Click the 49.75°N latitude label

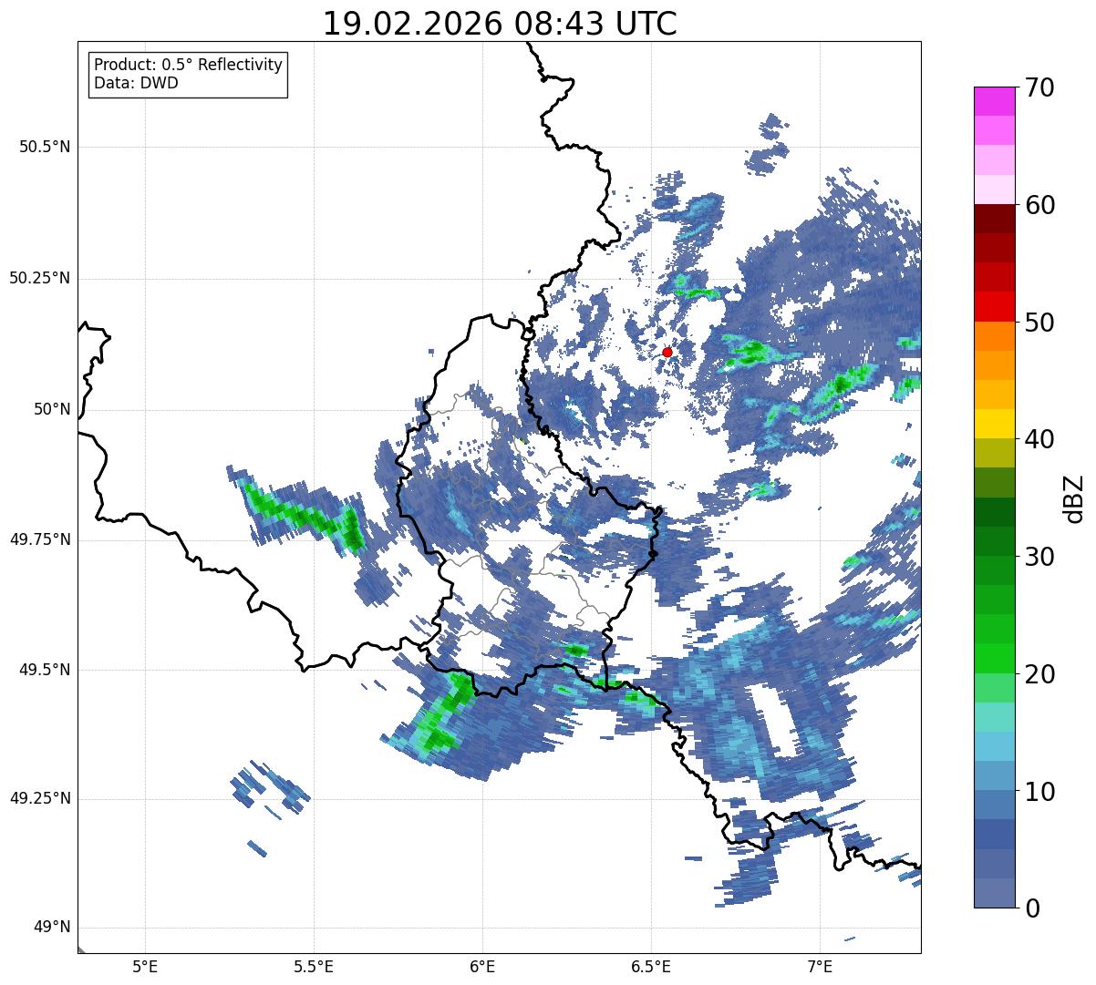tap(40, 539)
